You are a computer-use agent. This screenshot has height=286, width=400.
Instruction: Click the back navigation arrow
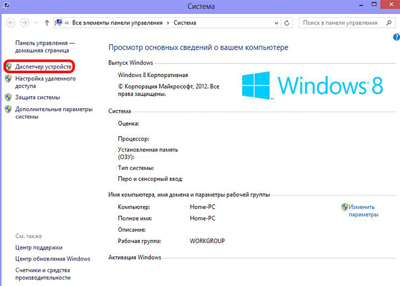pyautogui.click(x=11, y=23)
